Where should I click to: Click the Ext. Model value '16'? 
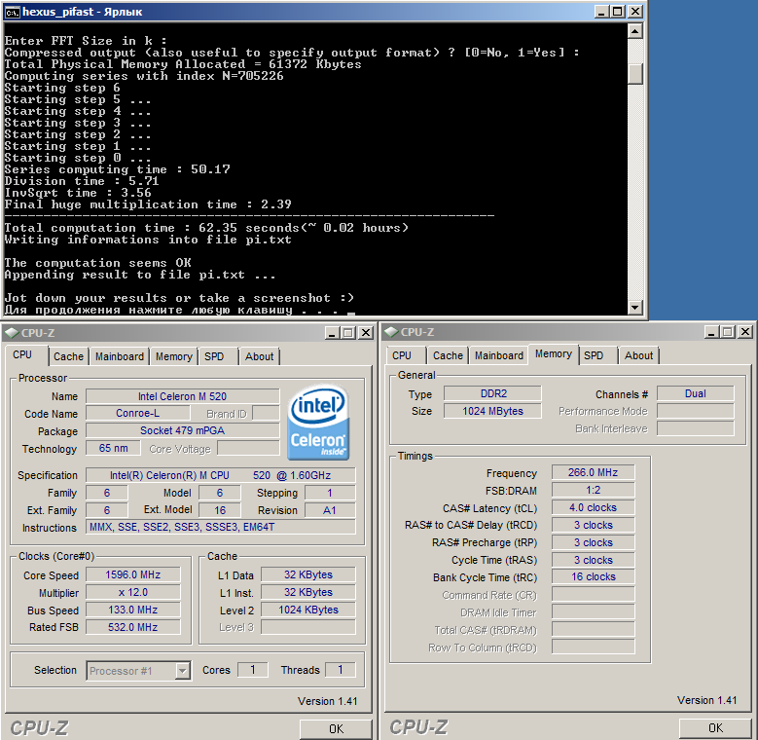pos(220,510)
